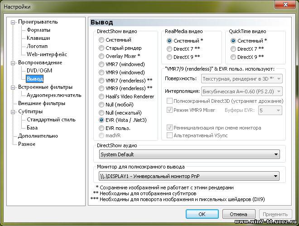Open the Буферы EVR dropdown

coord(270,111)
